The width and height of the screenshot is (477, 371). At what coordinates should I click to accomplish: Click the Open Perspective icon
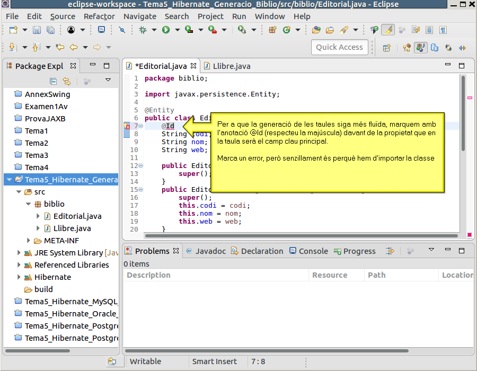387,47
